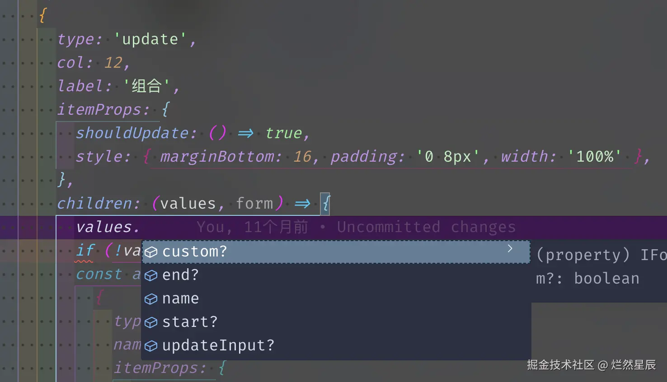Screen dimensions: 667x382
Task: Click the width value '100%'
Action: pos(594,157)
